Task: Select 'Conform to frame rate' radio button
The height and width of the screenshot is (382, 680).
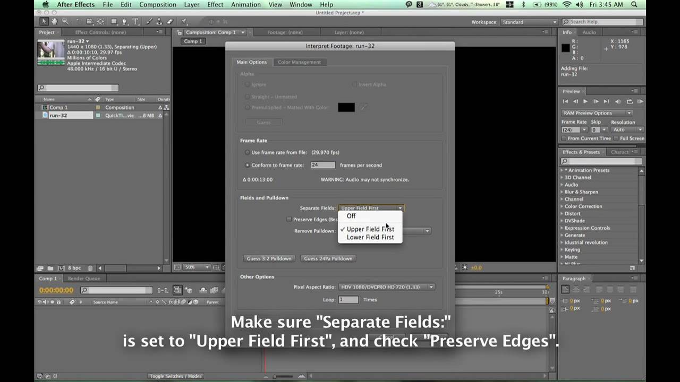Action: coord(247,165)
